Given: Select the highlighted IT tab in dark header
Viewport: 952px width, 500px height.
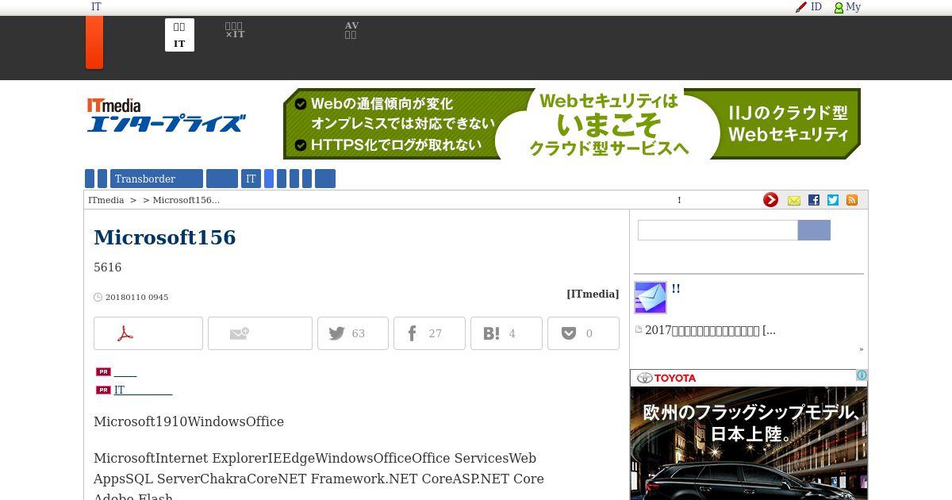Looking at the screenshot, I should point(179,35).
